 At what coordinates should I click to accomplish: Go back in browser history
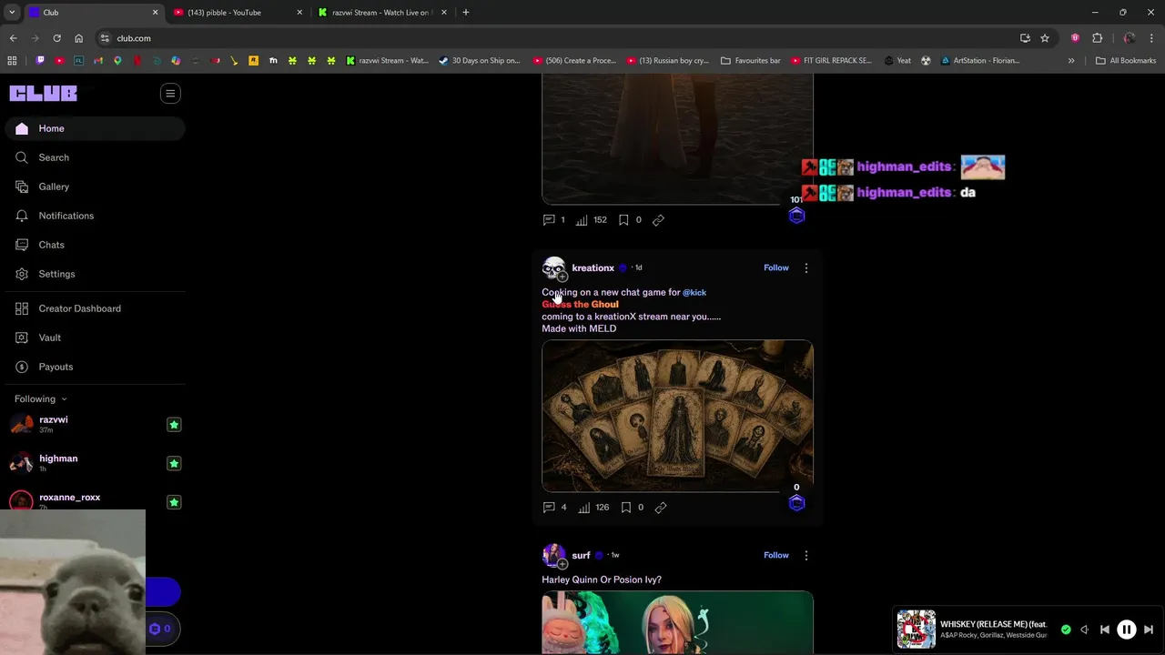pyautogui.click(x=13, y=38)
